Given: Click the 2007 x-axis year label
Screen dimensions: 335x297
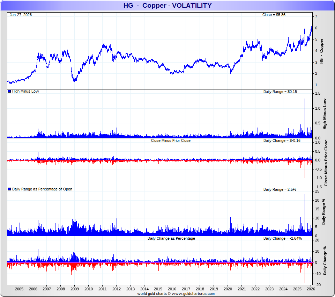Looking at the screenshot, I should [x=47, y=289].
